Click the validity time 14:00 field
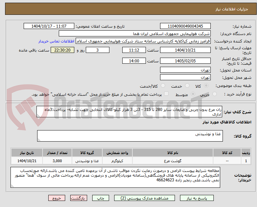This screenshot has height=207, width=257. (x=134, y=61)
